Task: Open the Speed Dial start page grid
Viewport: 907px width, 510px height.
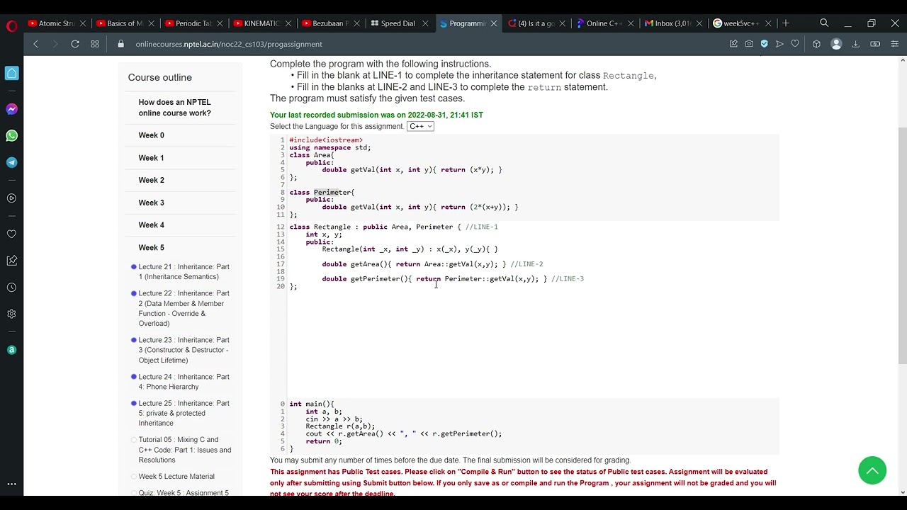Action: 95,44
